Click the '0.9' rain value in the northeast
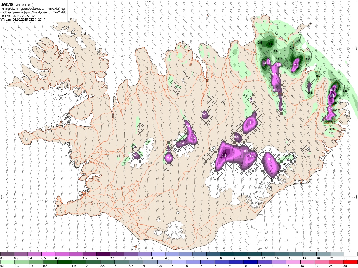This screenshot has width=358, height=268. (260, 42)
